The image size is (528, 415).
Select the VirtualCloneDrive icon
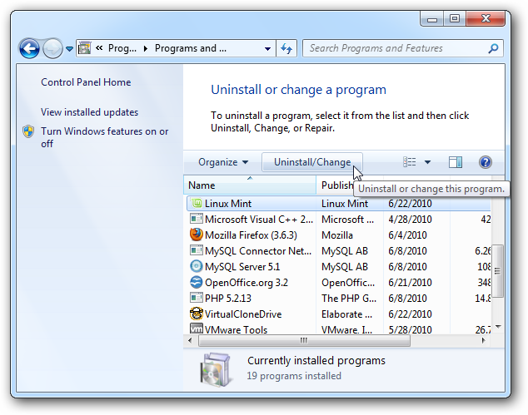pyautogui.click(x=197, y=314)
